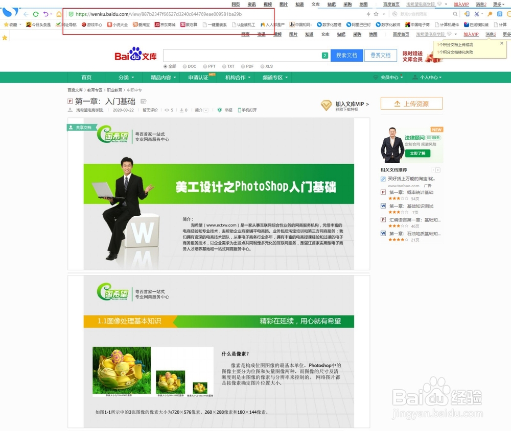Click 加入文库VIP link
This screenshot has width=511, height=431.
(x=352, y=104)
